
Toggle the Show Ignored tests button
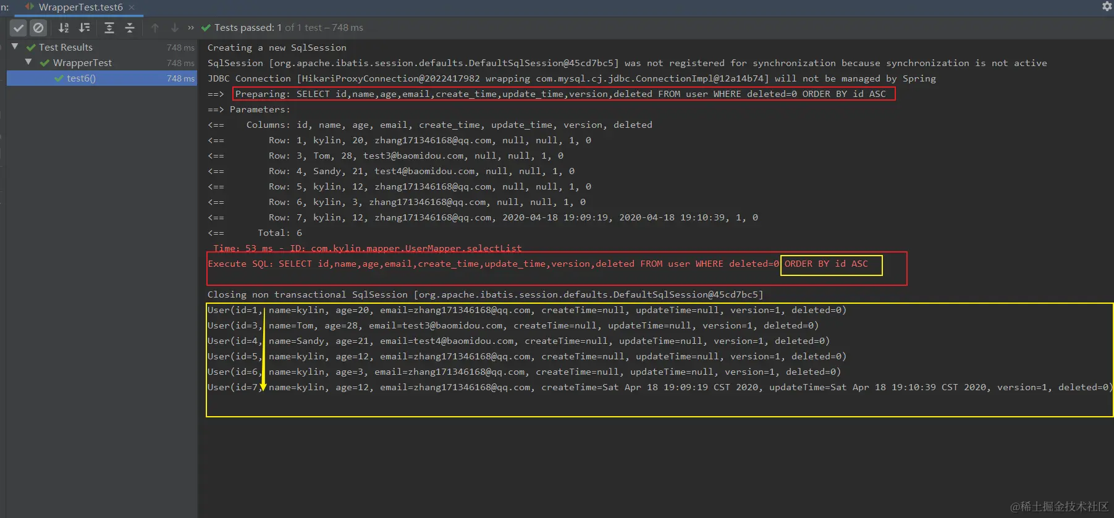38,28
